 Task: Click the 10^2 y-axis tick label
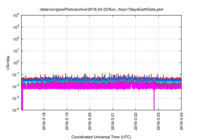point(16,39)
